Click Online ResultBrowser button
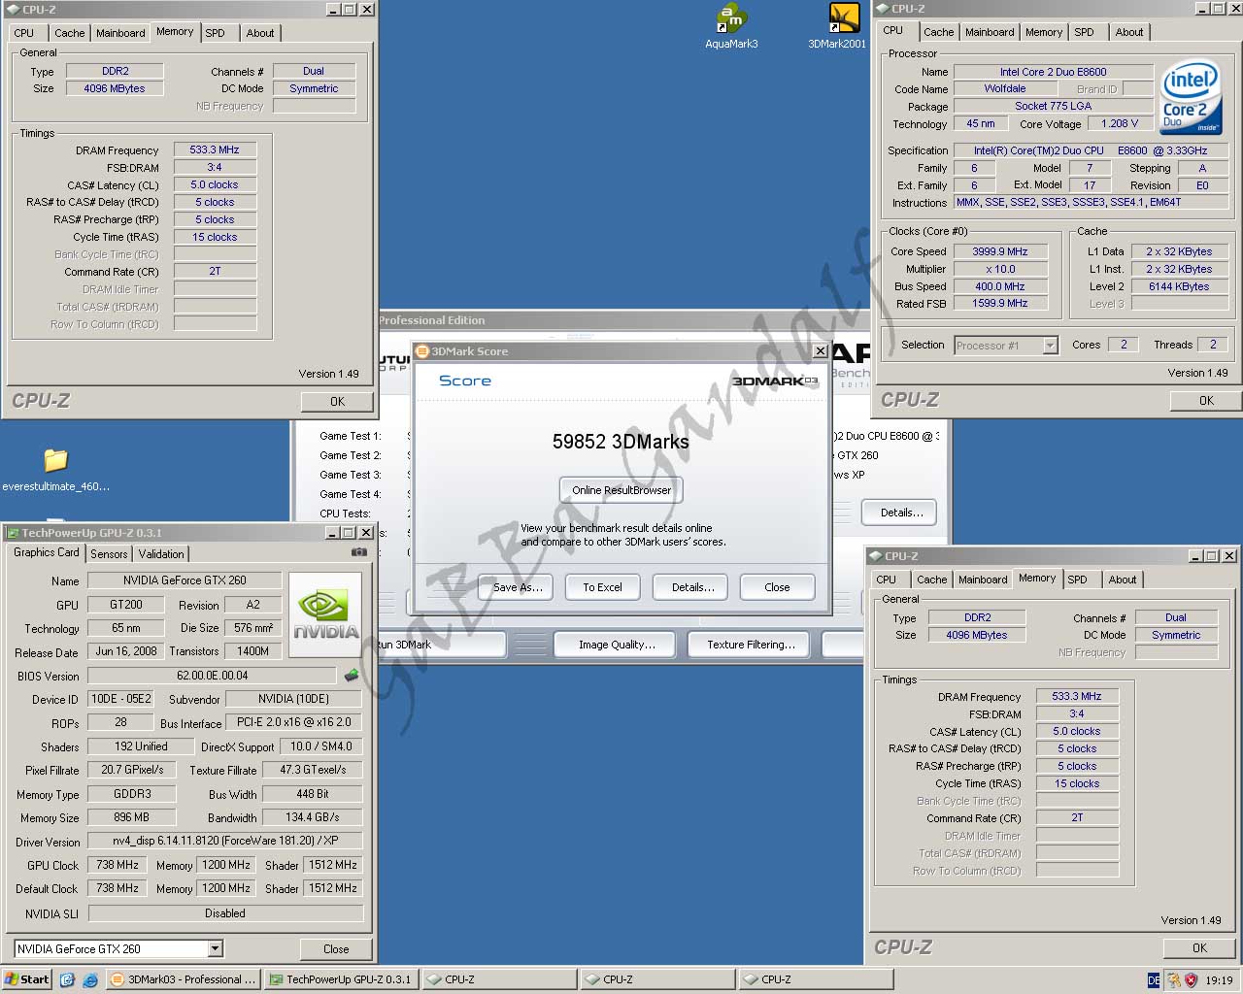 (x=621, y=490)
